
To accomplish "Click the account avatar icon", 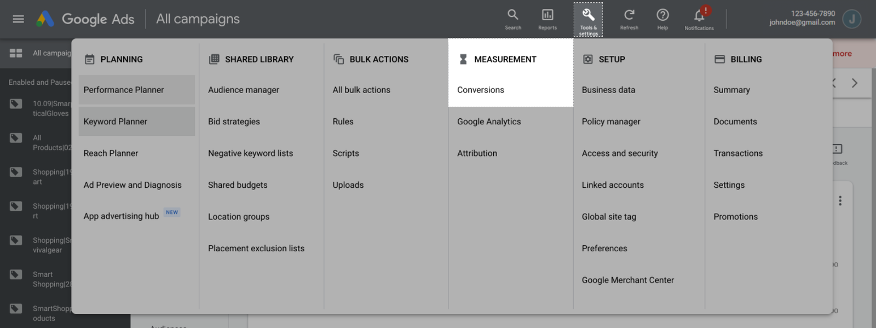I will (851, 19).
